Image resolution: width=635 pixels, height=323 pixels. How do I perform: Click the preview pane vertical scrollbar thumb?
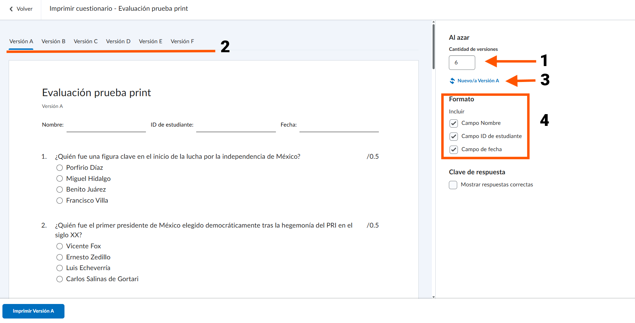coord(434,46)
